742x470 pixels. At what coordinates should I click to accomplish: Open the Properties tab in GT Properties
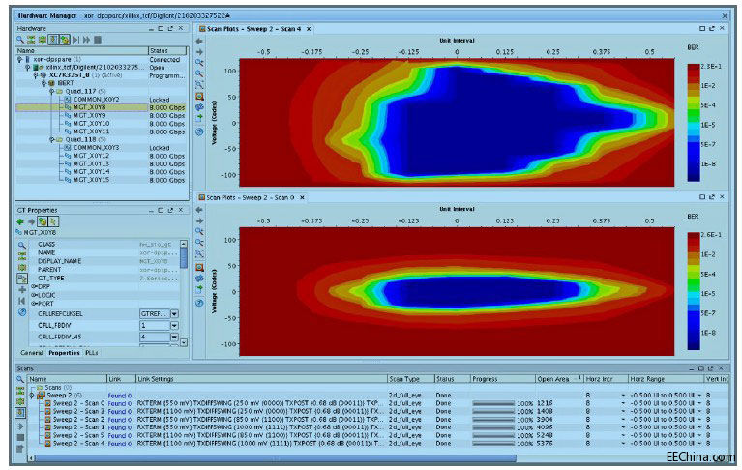(64, 353)
